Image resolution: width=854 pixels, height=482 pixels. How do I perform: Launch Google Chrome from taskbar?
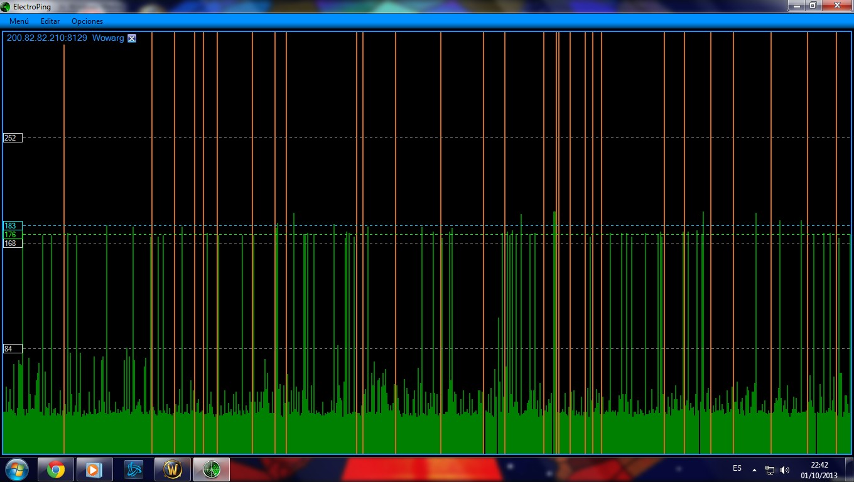click(56, 469)
